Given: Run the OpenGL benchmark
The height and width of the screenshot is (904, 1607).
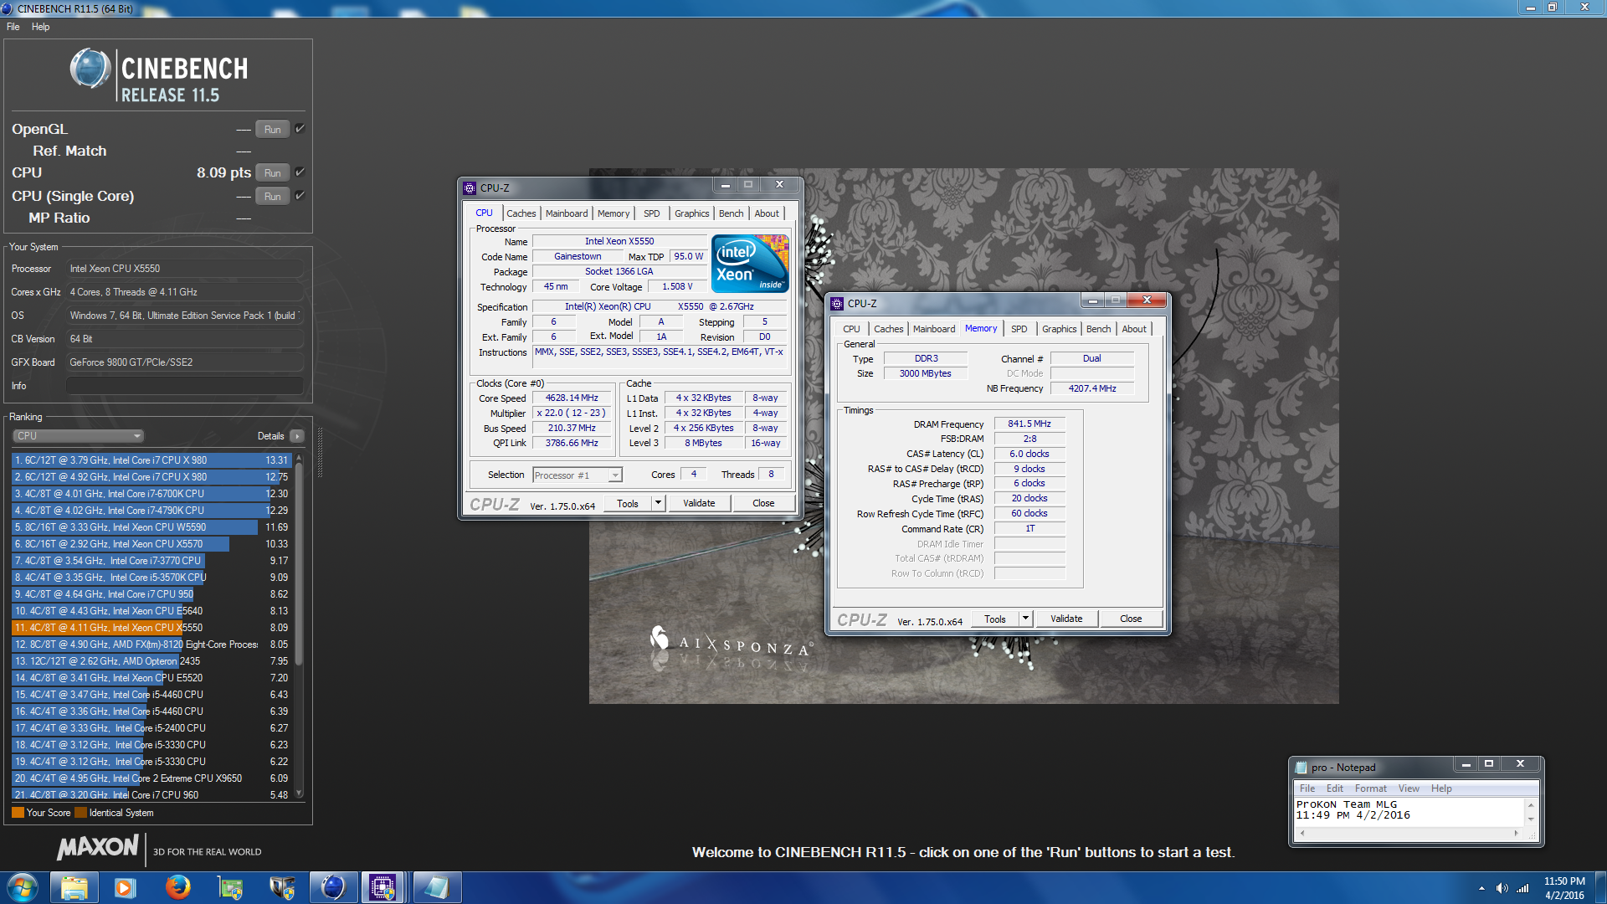Looking at the screenshot, I should [x=272, y=129].
